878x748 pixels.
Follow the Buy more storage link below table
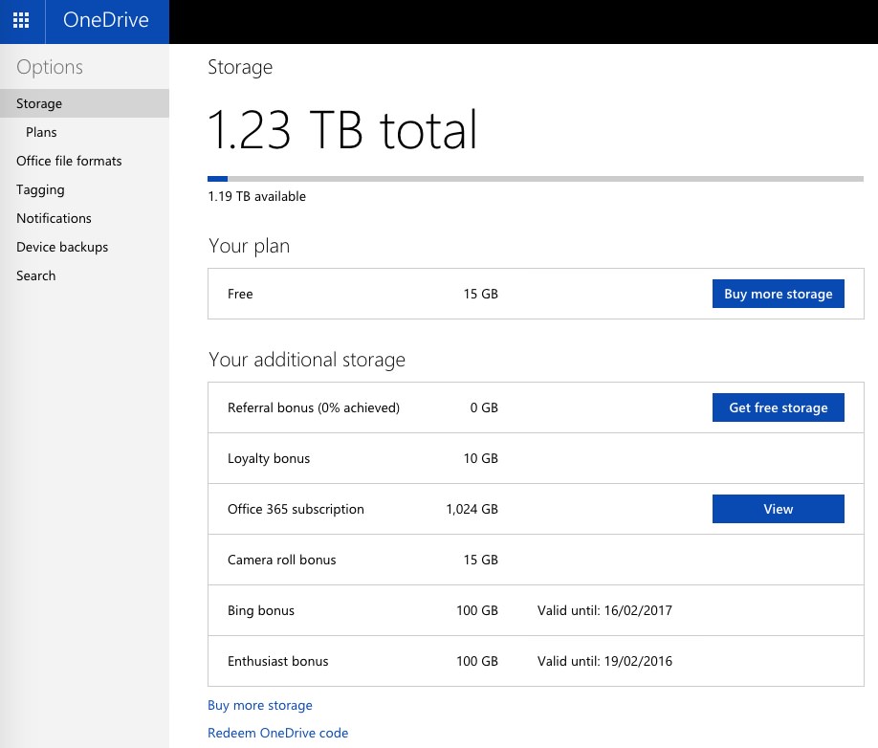click(260, 706)
